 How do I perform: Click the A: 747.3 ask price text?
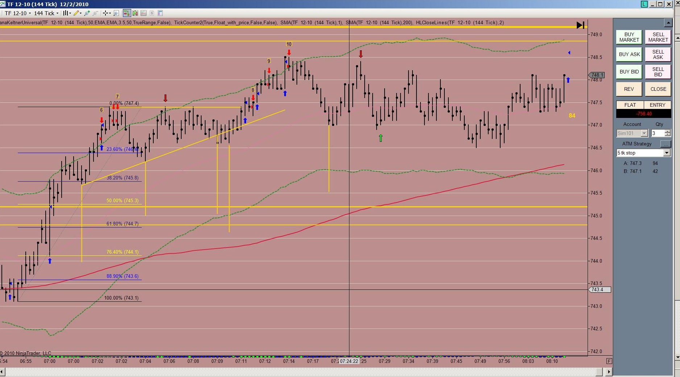(x=633, y=163)
